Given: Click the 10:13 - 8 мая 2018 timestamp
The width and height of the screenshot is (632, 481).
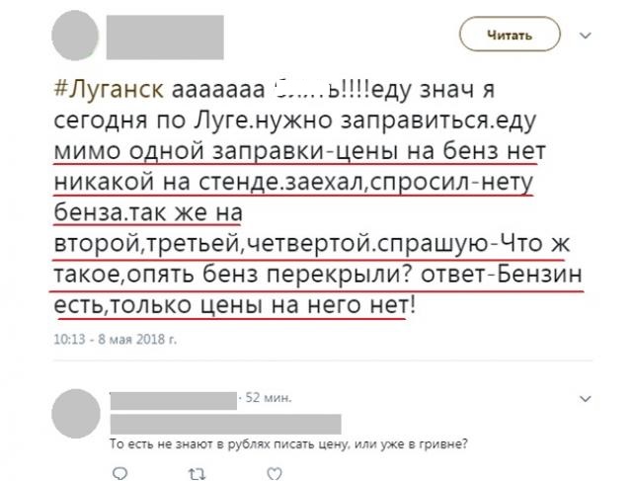Looking at the screenshot, I should click(x=116, y=340).
